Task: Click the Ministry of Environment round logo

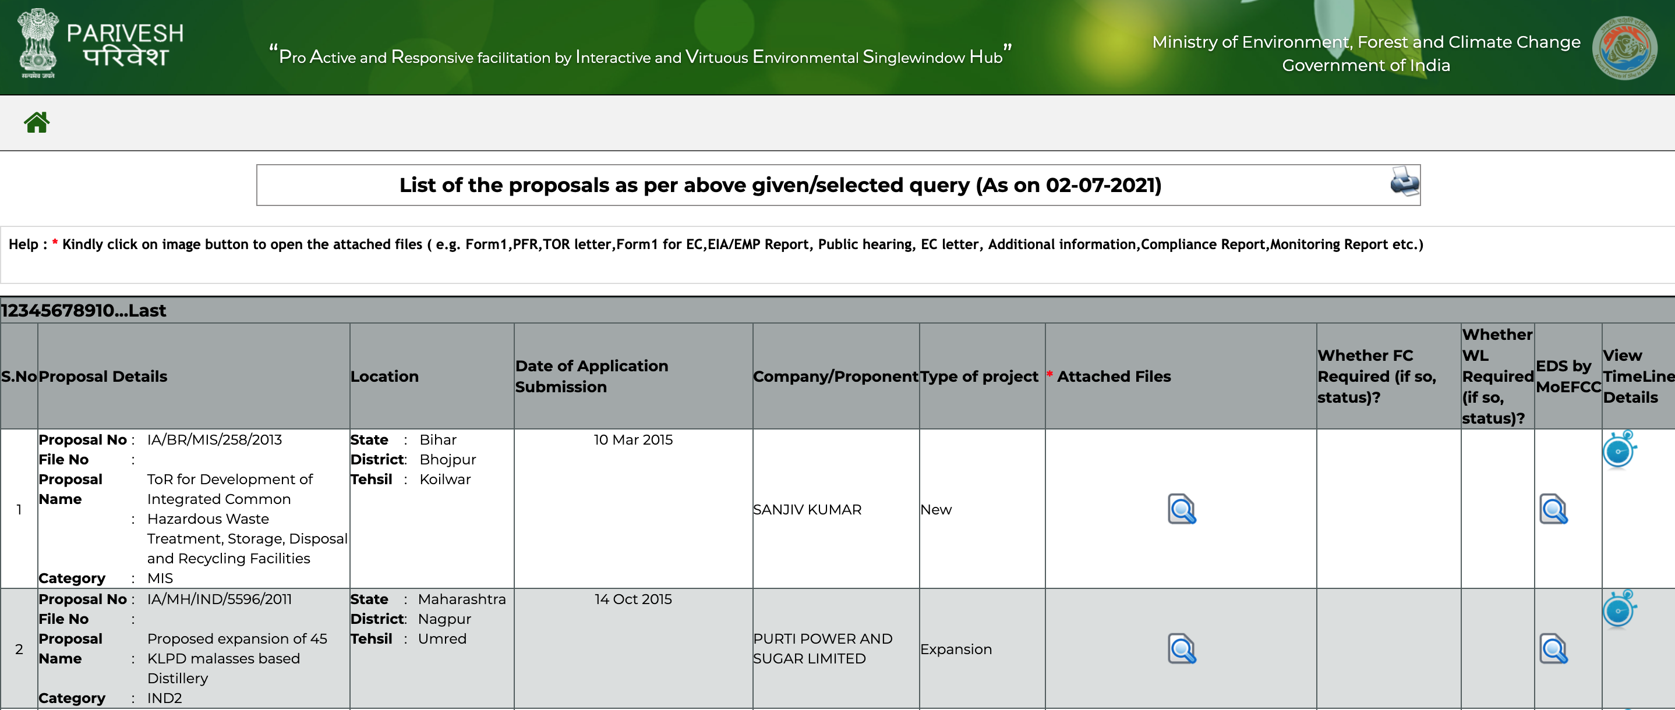Action: click(x=1624, y=48)
